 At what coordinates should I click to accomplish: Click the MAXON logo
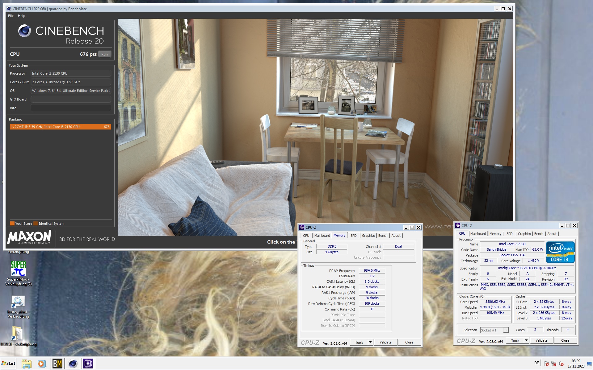point(29,237)
